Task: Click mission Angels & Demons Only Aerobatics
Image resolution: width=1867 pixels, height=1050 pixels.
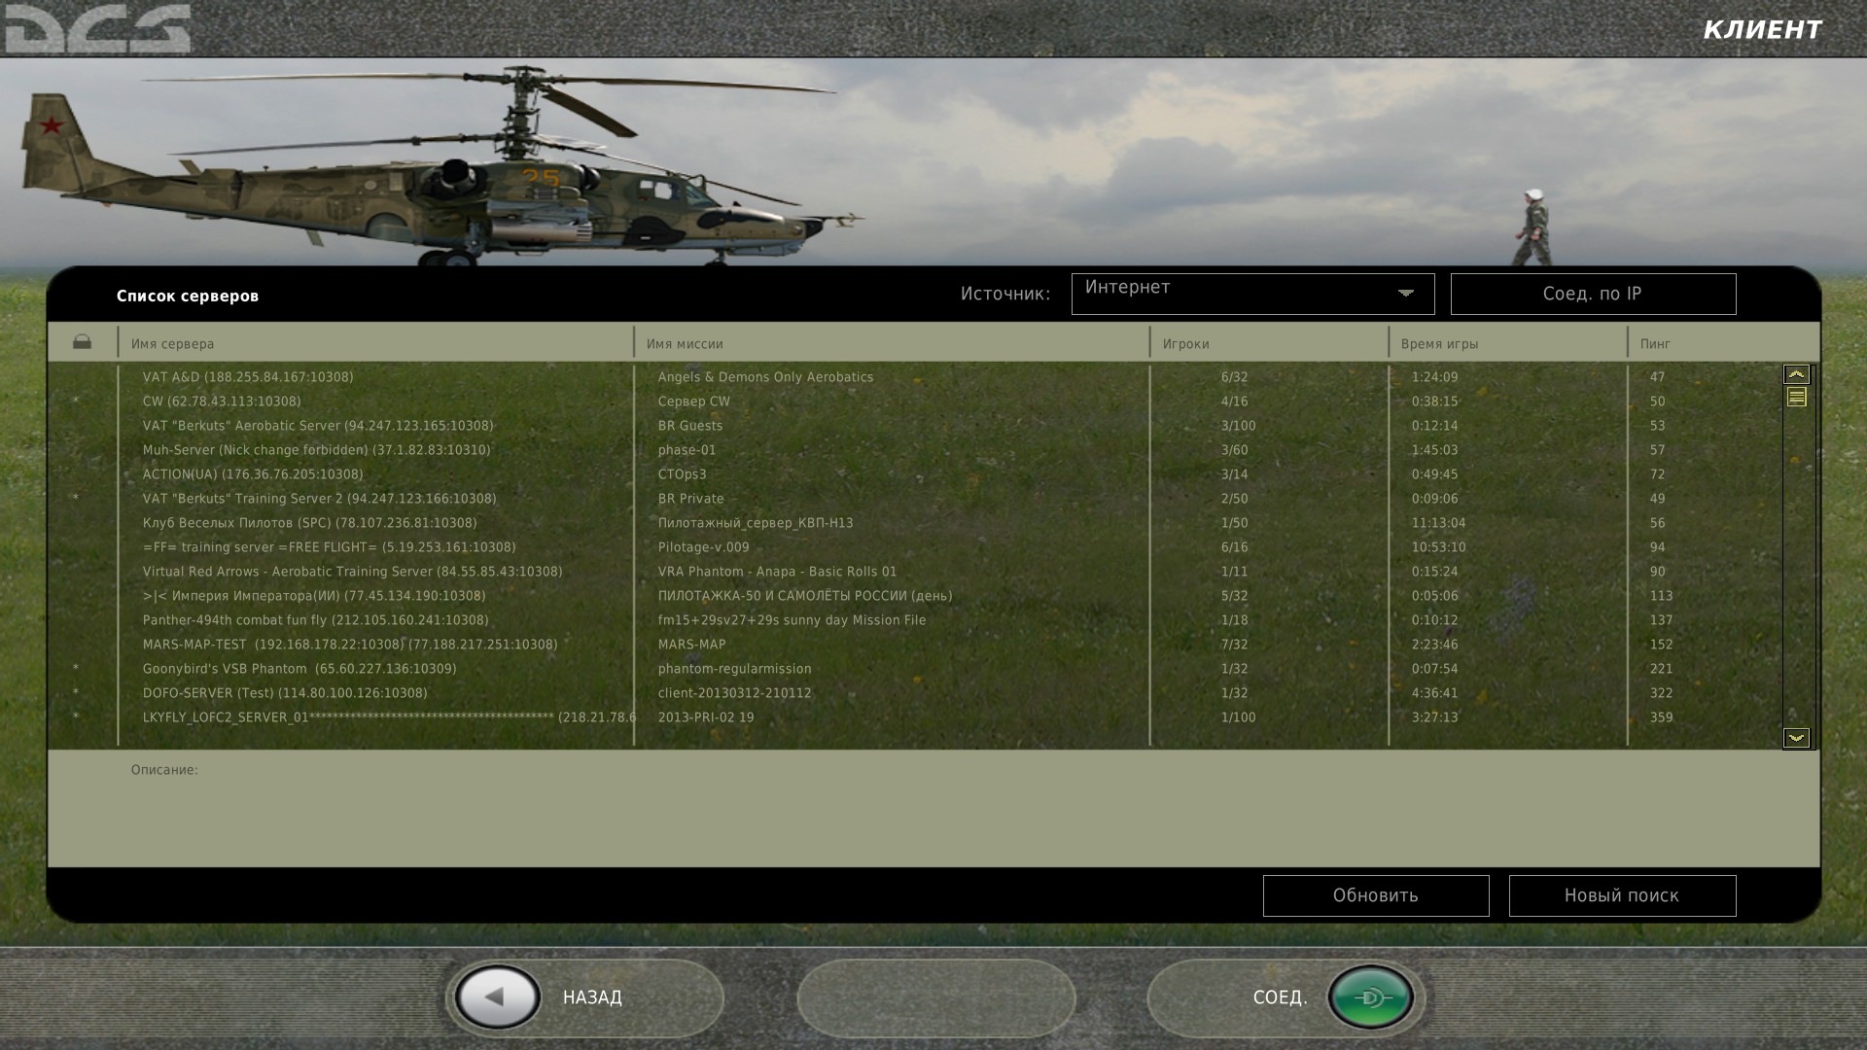Action: coord(765,377)
